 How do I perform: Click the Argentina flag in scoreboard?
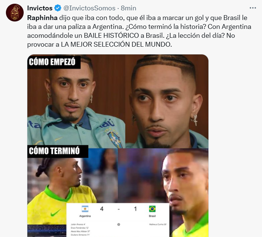85,209
